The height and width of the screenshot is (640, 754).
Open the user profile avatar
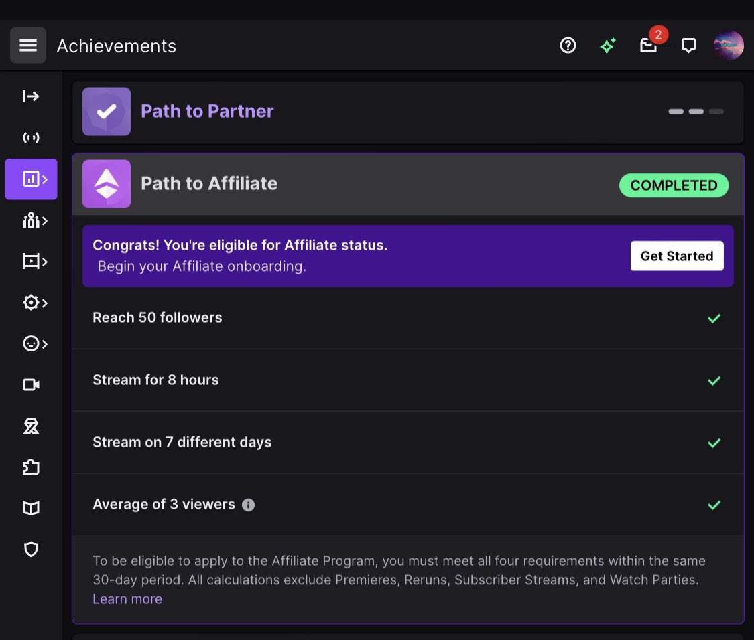tap(729, 45)
